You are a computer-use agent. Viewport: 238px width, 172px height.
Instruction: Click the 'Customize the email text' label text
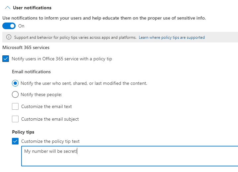(x=46, y=107)
